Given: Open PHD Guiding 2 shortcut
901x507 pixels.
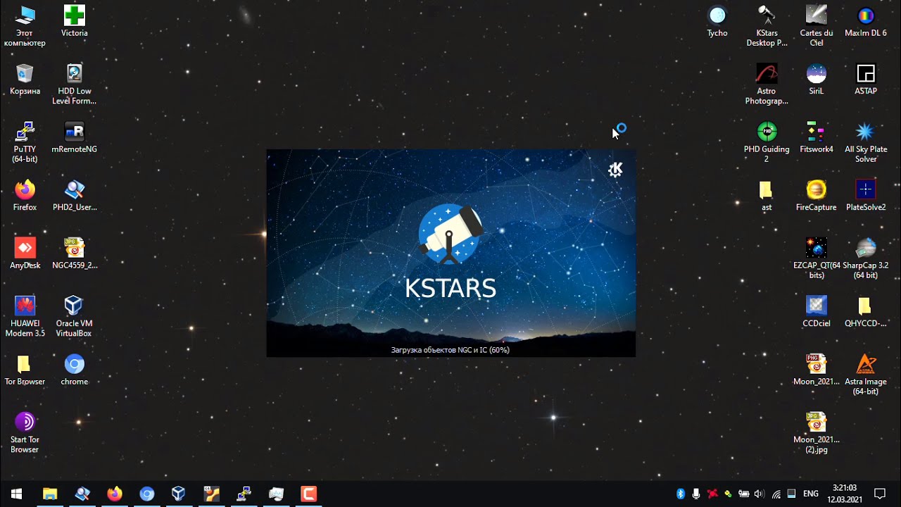Looking at the screenshot, I should point(767,143).
